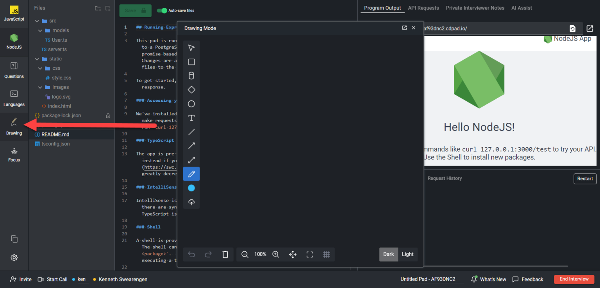Enable the grid in Drawing Mode
Screen dimensions: 600x288
coord(327,254)
